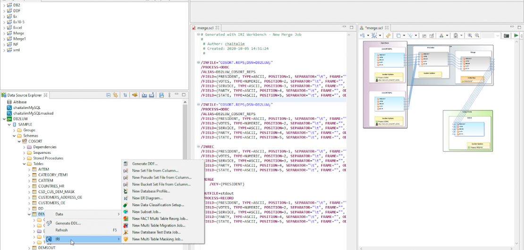Expand the DB2 project folder
524x250 pixels.
pyautogui.click(x=4, y=5)
